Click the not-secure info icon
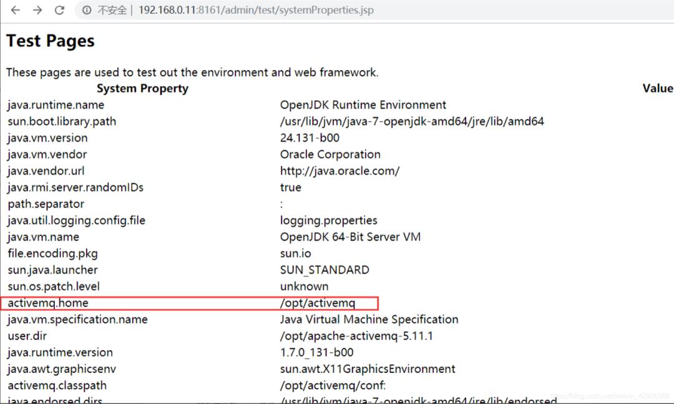The image size is (674, 404). pos(87,11)
